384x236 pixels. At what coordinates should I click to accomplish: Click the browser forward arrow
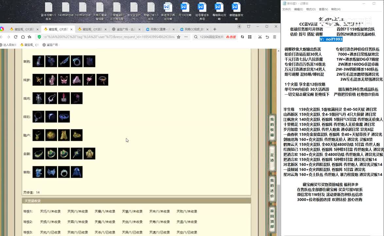click(9, 37)
